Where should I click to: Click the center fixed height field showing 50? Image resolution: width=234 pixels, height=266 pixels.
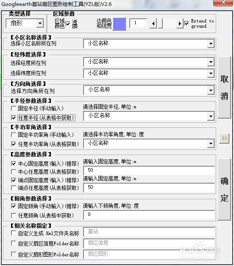pos(149,170)
